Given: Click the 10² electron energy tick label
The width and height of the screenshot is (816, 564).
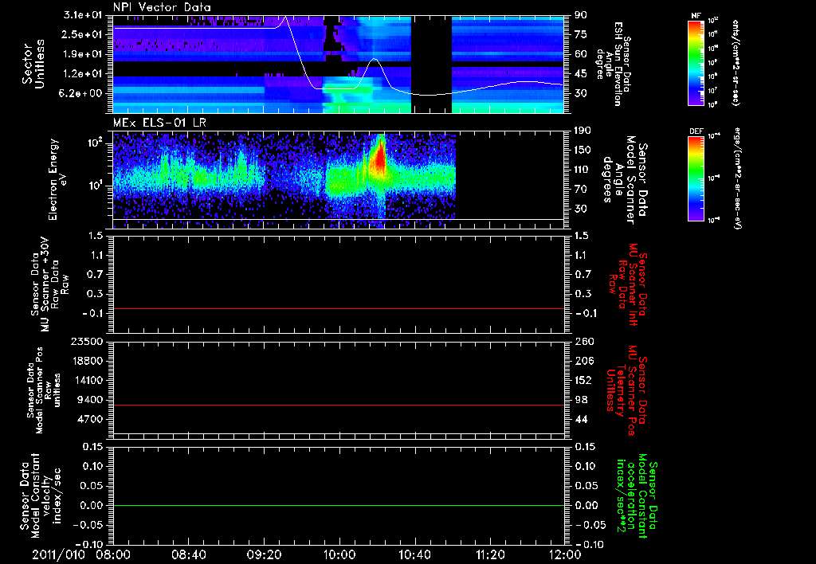Looking at the screenshot, I should pyautogui.click(x=94, y=143).
